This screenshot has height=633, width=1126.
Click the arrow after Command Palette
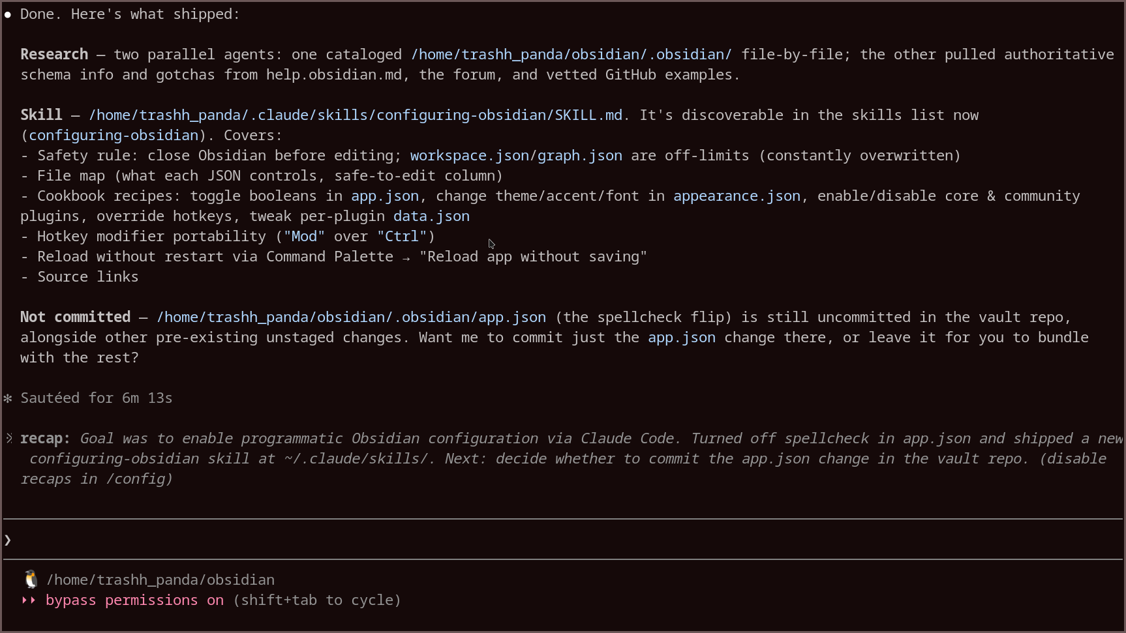406,258
